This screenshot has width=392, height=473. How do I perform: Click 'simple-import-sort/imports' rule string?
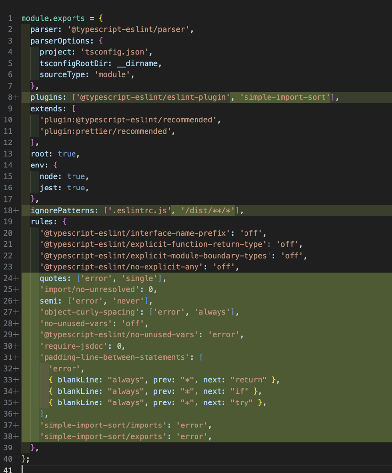103,426
